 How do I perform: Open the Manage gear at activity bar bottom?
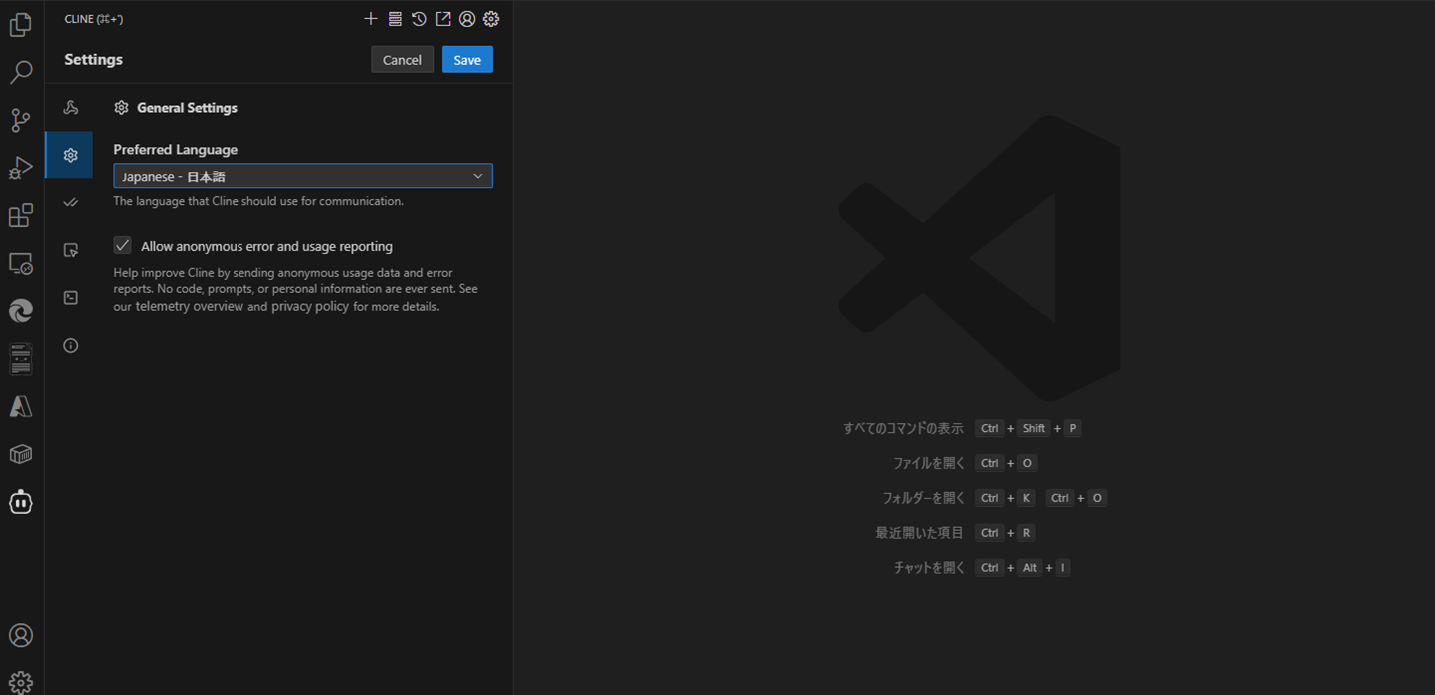20,682
